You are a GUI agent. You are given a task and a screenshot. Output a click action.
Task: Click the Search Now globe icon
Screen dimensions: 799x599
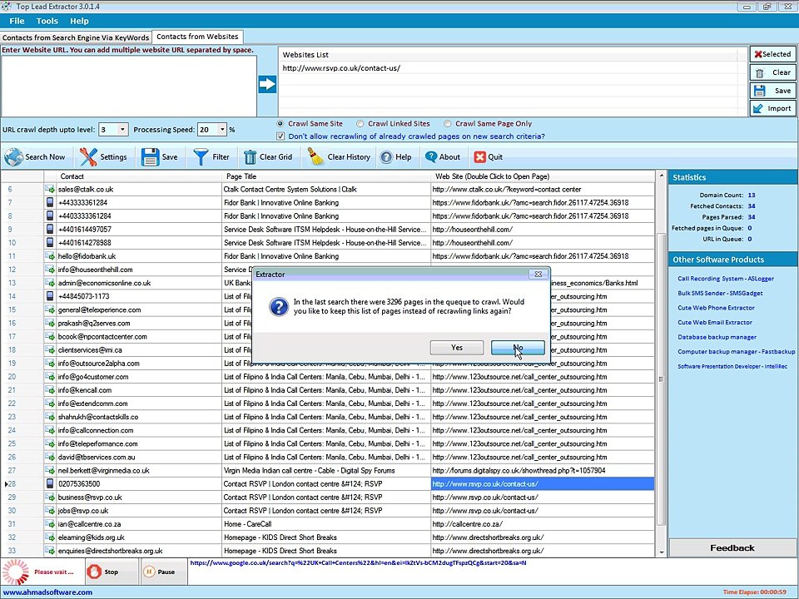pos(14,157)
